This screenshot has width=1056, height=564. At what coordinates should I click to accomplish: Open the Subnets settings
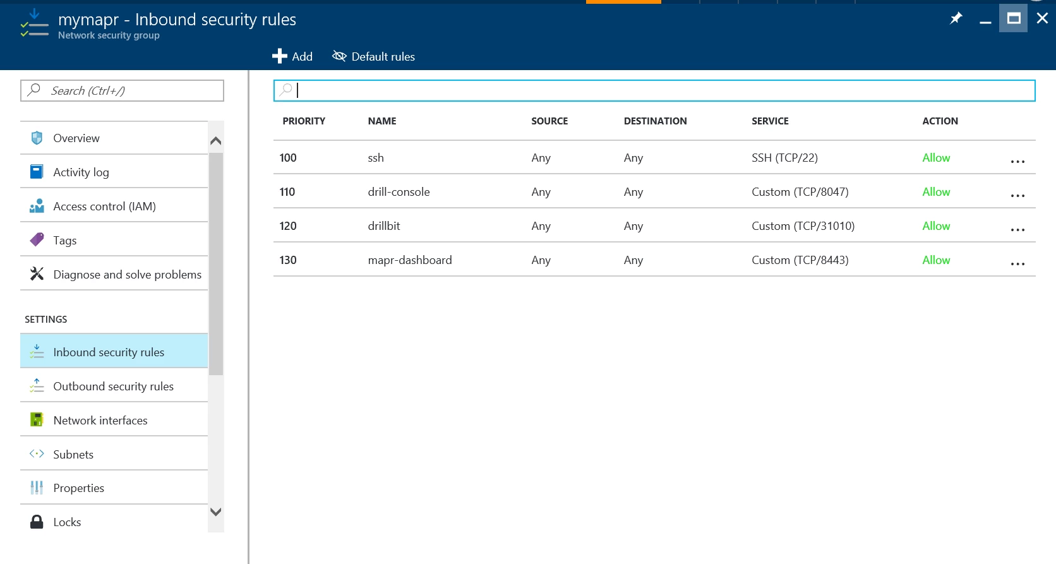(x=114, y=454)
